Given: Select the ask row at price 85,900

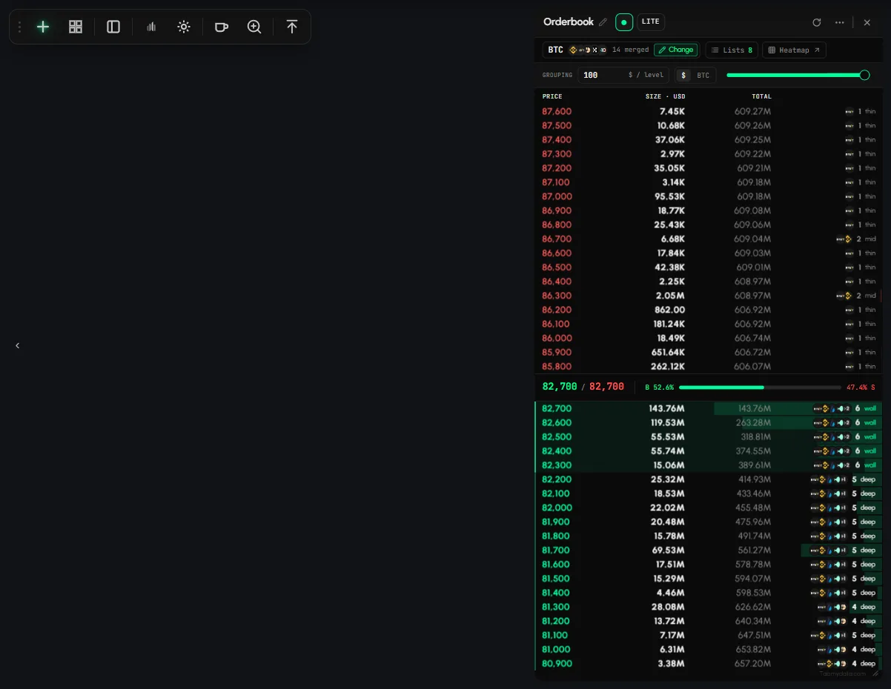Looking at the screenshot, I should 709,352.
